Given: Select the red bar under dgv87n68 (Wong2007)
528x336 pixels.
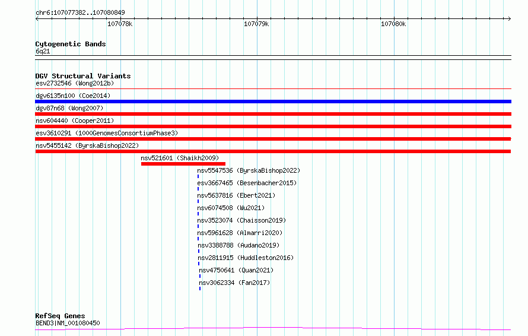Looking at the screenshot, I should tap(273, 114).
